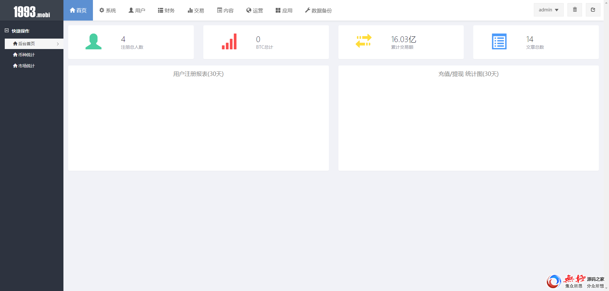Click the trash can clear-cache button

click(575, 10)
